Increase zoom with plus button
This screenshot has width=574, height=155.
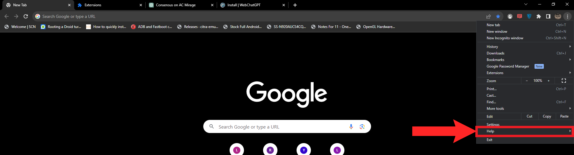(x=549, y=81)
